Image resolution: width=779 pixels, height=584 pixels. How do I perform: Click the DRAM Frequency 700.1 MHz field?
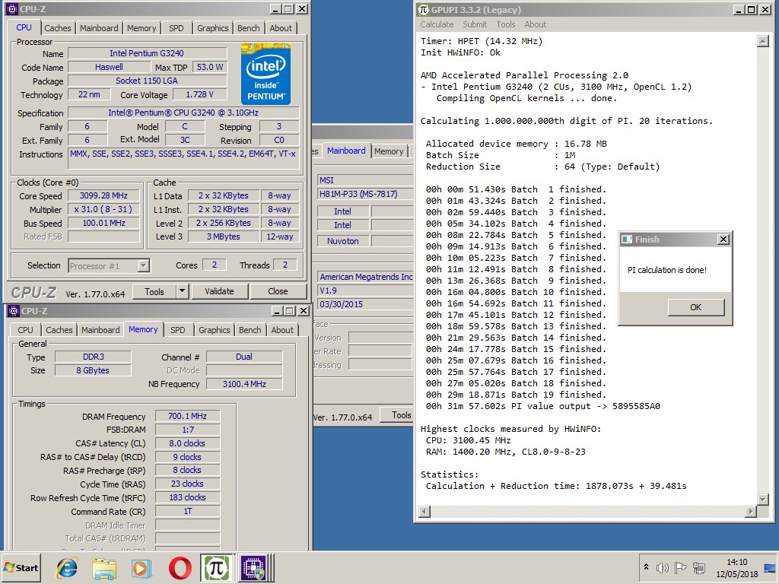pos(187,416)
